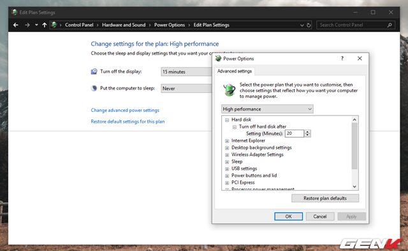Screen dimensions: 408x251
Task: Click the forward navigation arrow
Action: [27, 25]
